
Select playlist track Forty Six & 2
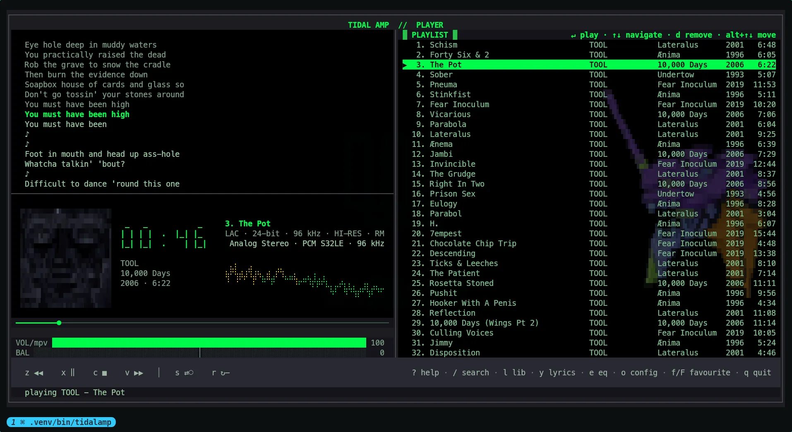[589, 55]
